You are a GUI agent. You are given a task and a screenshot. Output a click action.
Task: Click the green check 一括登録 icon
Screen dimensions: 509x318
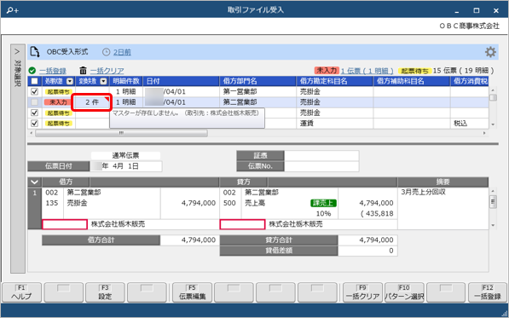[x=32, y=71]
